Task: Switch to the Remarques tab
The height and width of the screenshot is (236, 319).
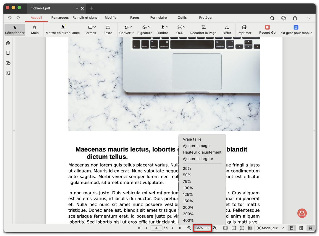Action: click(x=60, y=18)
